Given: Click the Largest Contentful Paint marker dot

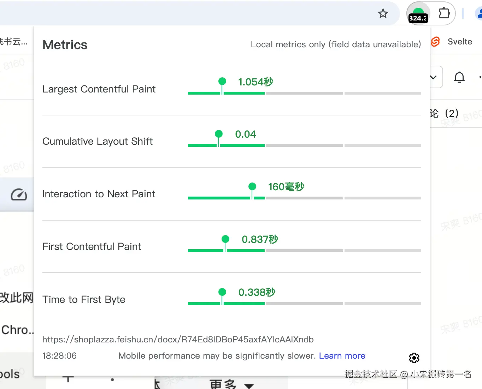Looking at the screenshot, I should 222,82.
